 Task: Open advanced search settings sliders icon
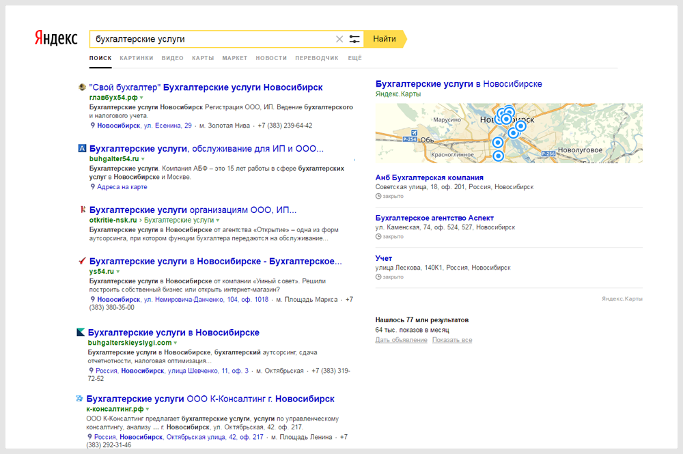354,39
